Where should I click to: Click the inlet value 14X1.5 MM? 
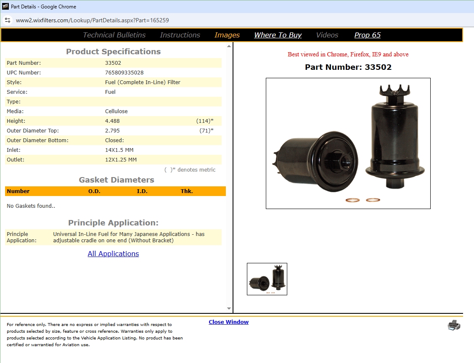pyautogui.click(x=119, y=150)
